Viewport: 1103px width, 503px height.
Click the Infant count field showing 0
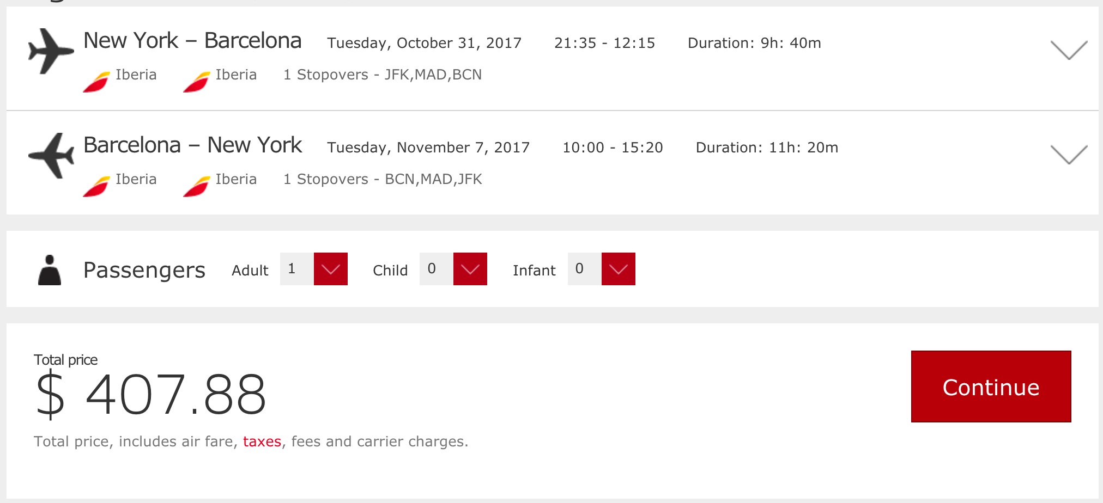pos(584,269)
